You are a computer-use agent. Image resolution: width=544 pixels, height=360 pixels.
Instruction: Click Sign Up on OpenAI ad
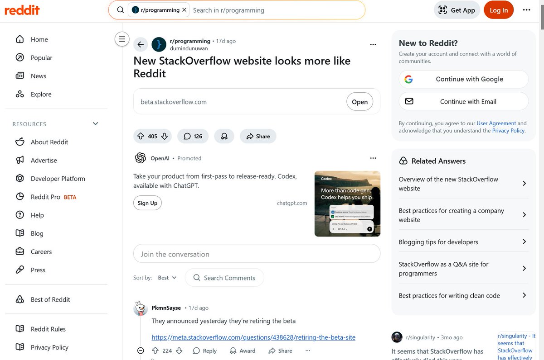pyautogui.click(x=147, y=203)
